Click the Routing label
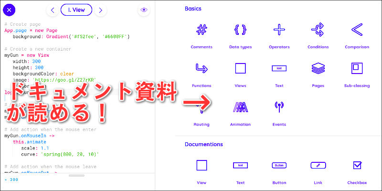Screen dimensions: 382x191 pyautogui.click(x=202, y=125)
